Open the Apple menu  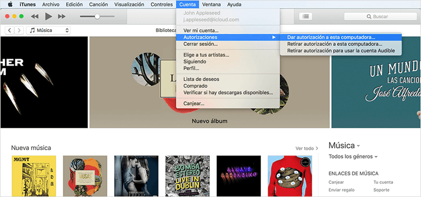[x=10, y=4]
